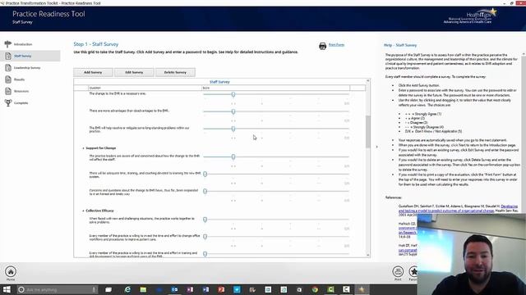Open PowerPoint from the taskbar
526x295 pixels.
(221, 289)
